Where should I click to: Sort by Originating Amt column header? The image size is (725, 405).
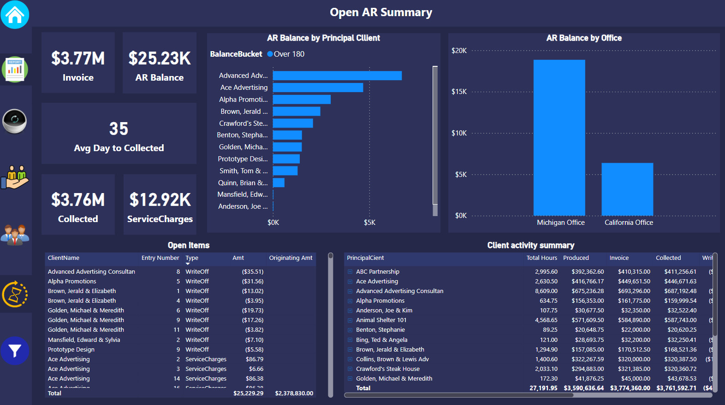tap(291, 258)
